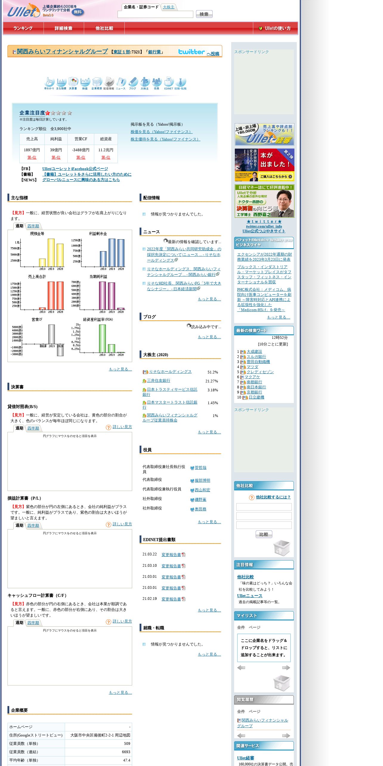Open 大成建設 in latest search words
Screen dimensions: 383x766
pos(254,352)
